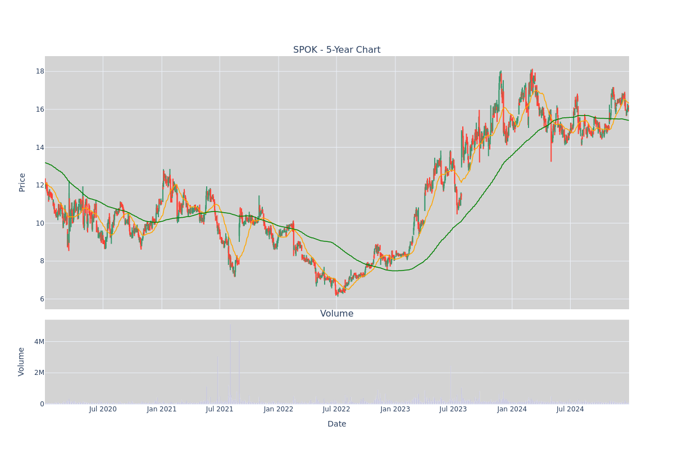674x449 pixels.
Task: Click the "SPOK - 5-Year Chart" title
Action: pos(336,50)
